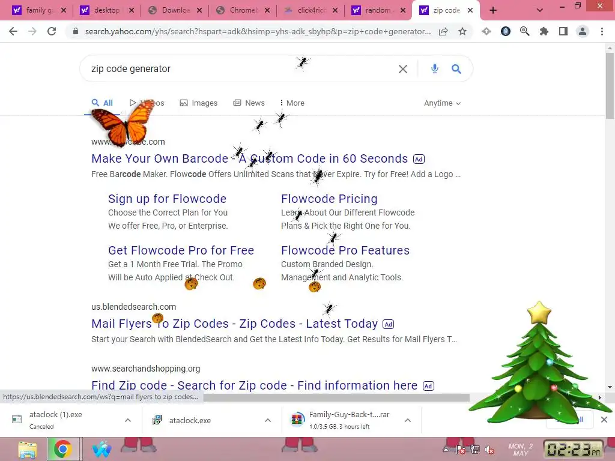Close the 'zip code' tab
Image resolution: width=615 pixels, height=461 pixels.
[470, 11]
